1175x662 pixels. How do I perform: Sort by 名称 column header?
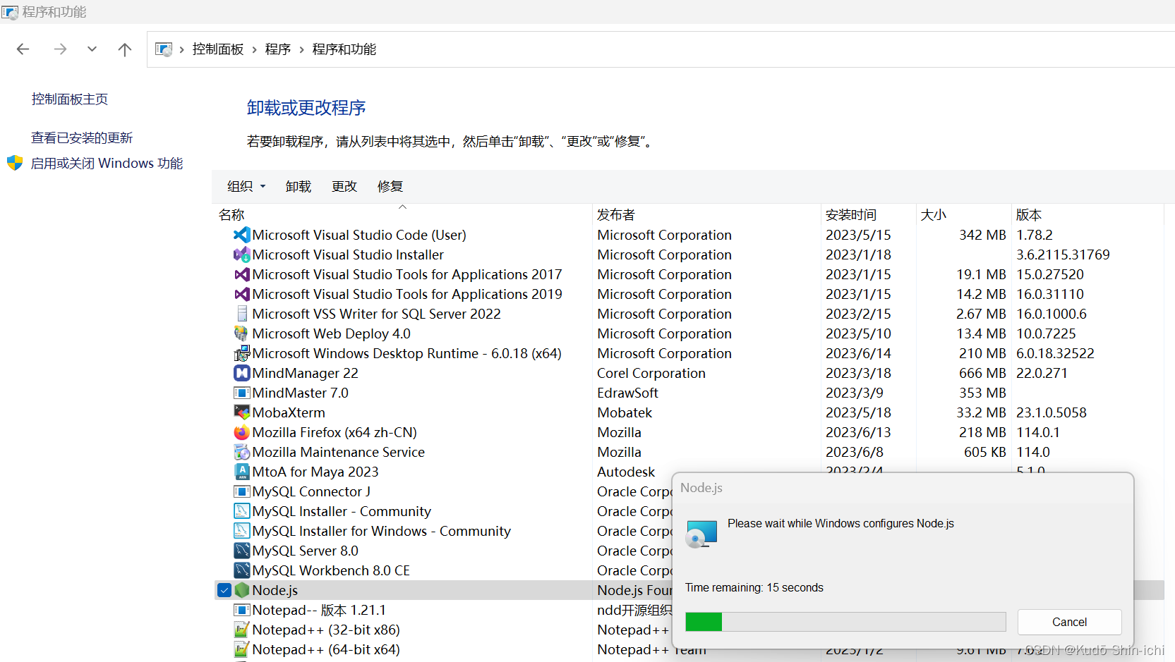(x=402, y=214)
